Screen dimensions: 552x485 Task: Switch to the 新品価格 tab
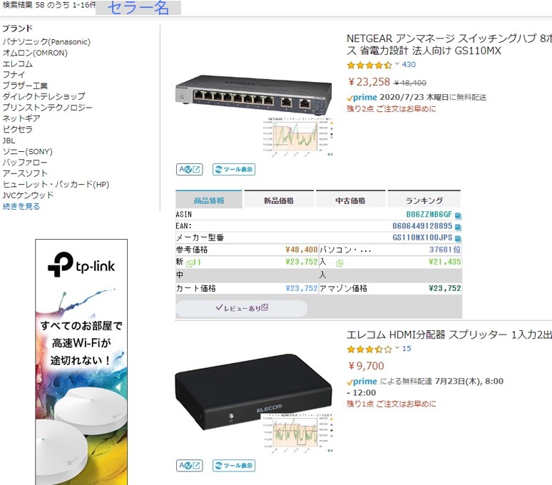pos(279,200)
